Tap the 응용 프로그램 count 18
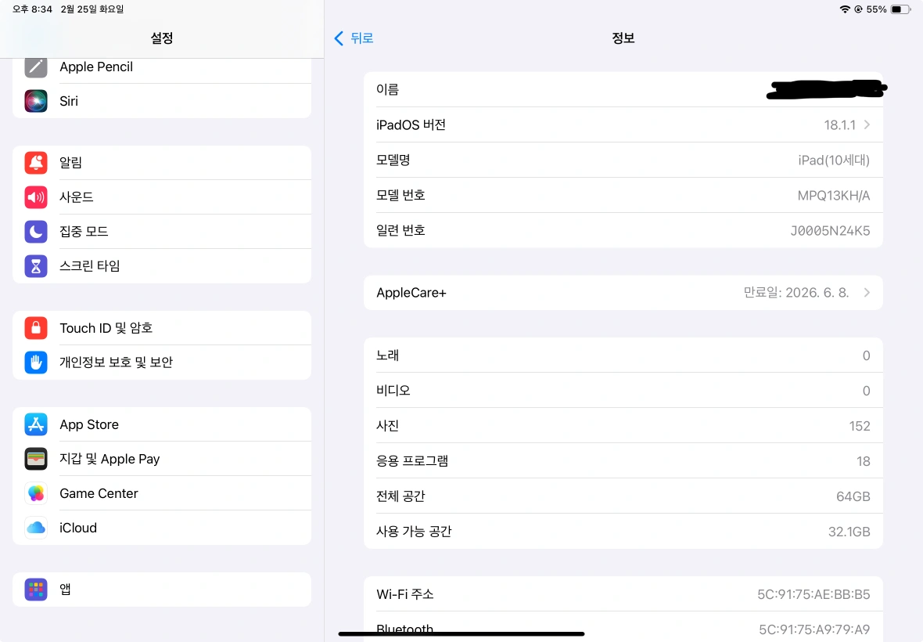The image size is (923, 642). 863,461
